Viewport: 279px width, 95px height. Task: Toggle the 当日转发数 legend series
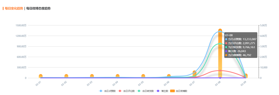click(145, 91)
